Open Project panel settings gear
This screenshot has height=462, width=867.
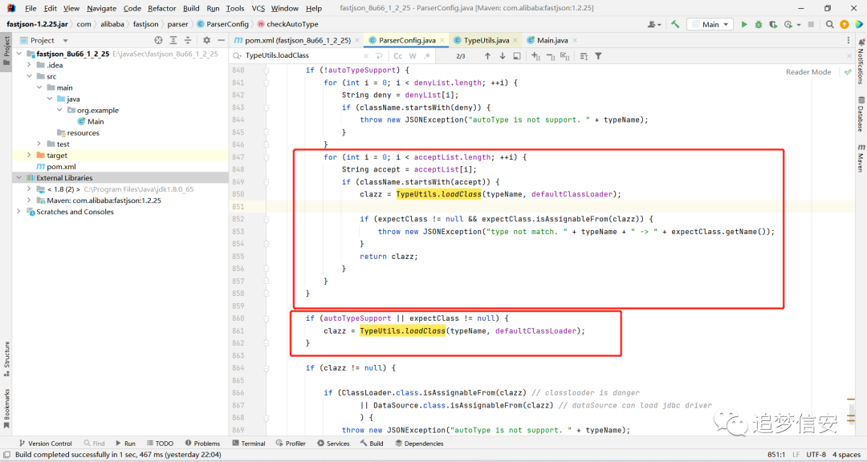(206, 40)
